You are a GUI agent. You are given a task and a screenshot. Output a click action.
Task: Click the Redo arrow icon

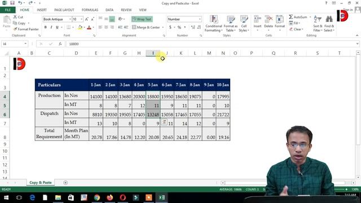click(30, 3)
